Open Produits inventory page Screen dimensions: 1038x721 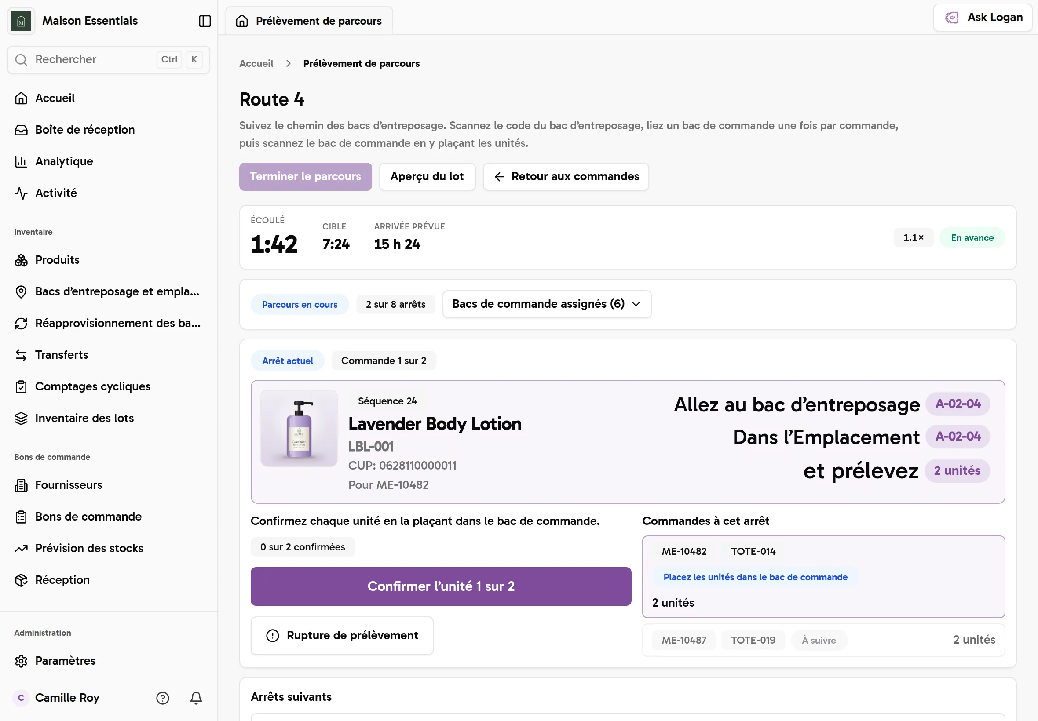click(x=109, y=260)
